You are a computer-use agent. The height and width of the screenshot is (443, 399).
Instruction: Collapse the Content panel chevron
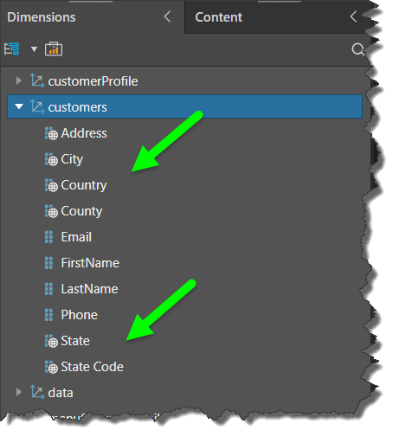[353, 16]
